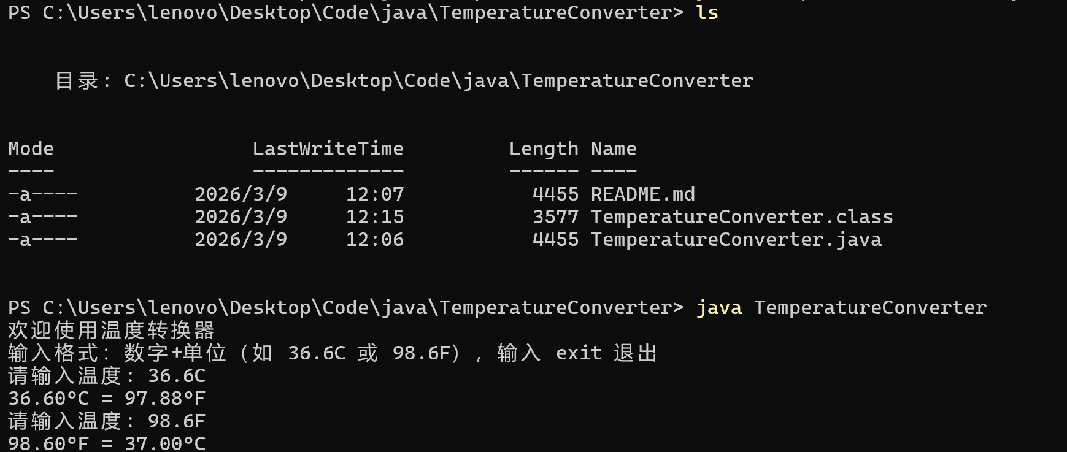Click the 37.00°C conversion result
1067x452 pixels.
click(164, 443)
